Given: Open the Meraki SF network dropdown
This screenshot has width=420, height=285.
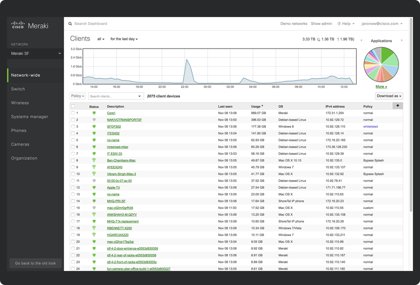Looking at the screenshot, I should [35, 53].
